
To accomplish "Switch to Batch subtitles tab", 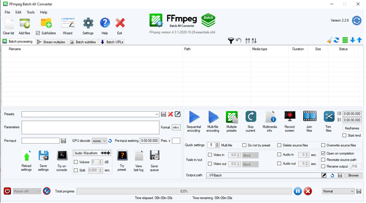I will (x=83, y=42).
